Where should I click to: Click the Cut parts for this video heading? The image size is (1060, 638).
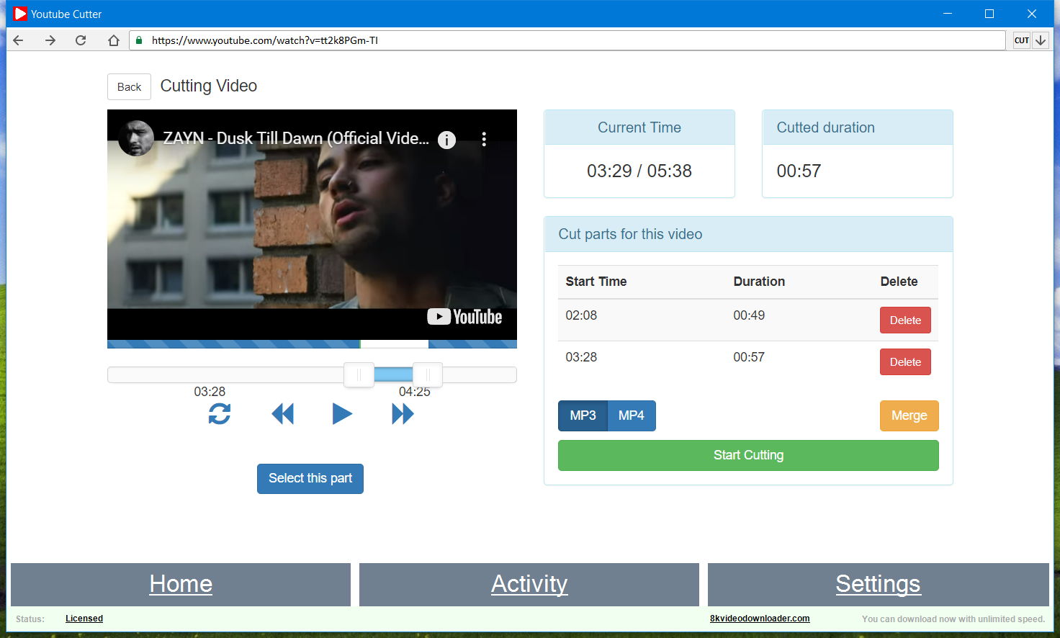(630, 234)
